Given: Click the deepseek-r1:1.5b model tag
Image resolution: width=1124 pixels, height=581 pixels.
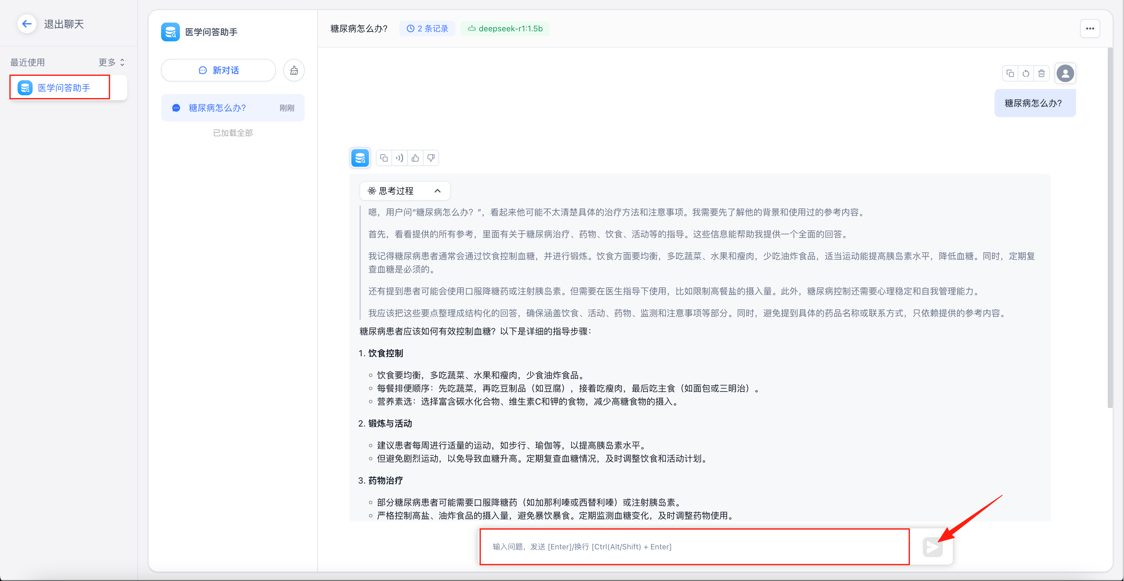Looking at the screenshot, I should [x=505, y=29].
